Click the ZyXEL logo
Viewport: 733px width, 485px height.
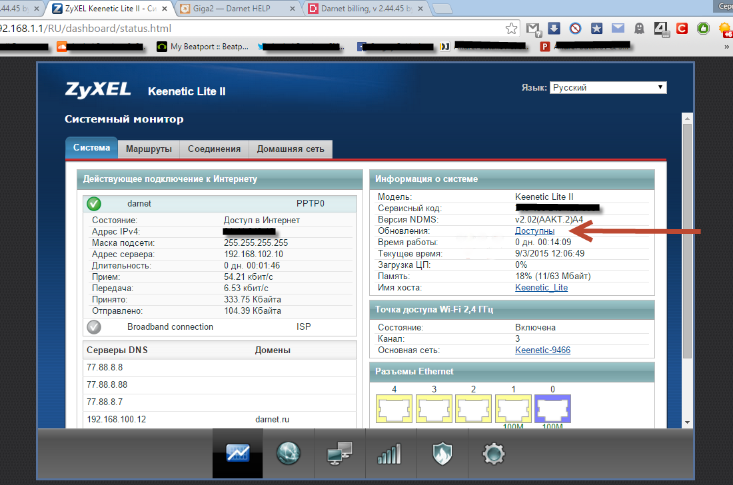(x=98, y=89)
